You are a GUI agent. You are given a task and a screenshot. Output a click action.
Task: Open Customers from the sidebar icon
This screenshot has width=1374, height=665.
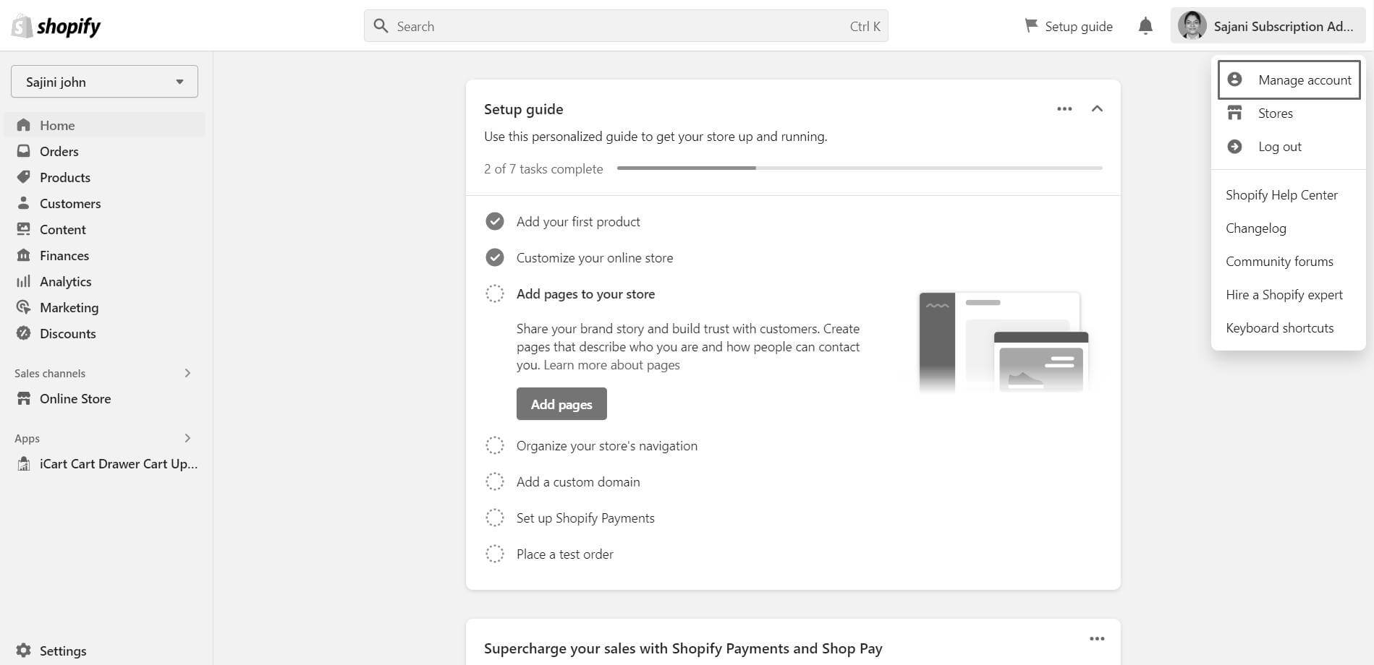coord(23,203)
